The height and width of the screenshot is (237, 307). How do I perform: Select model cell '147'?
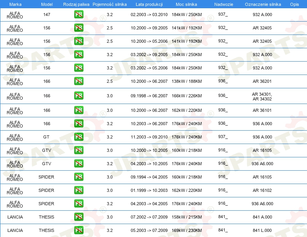pos(47,15)
